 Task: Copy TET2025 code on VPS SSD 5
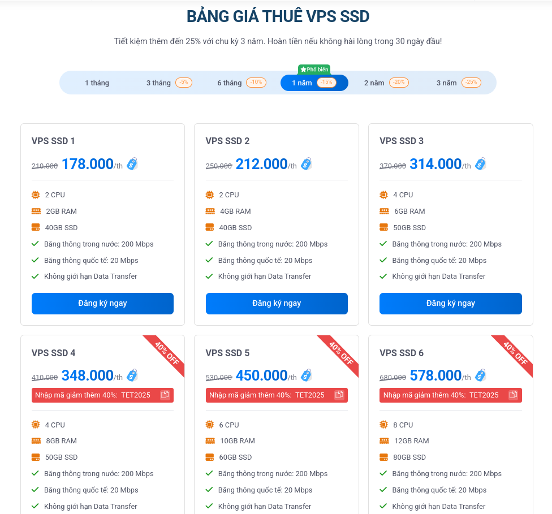click(x=339, y=395)
